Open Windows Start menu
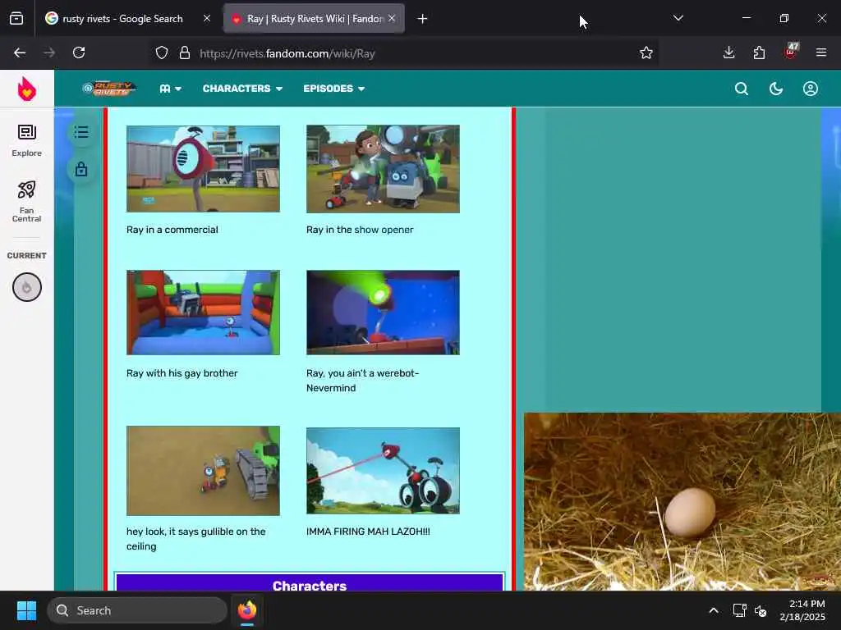 26,610
